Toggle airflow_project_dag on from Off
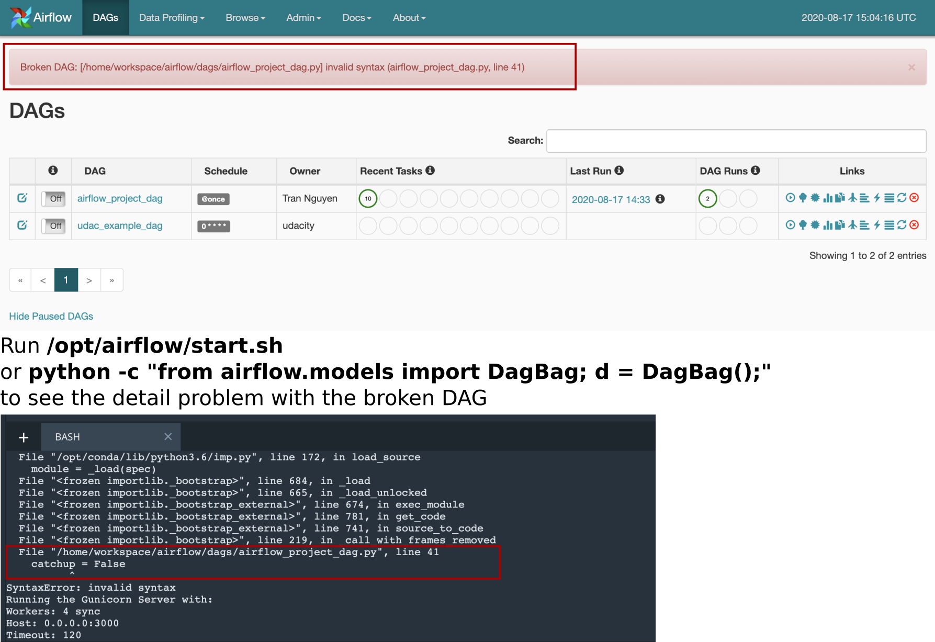 click(53, 199)
